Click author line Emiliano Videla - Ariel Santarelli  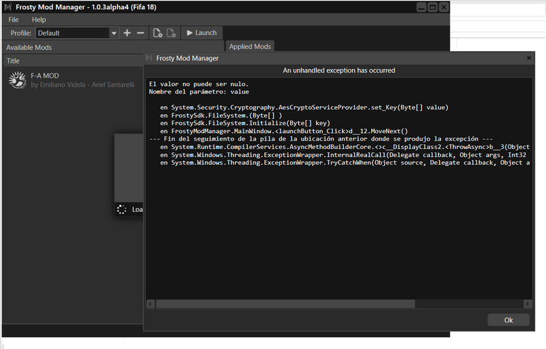(83, 85)
